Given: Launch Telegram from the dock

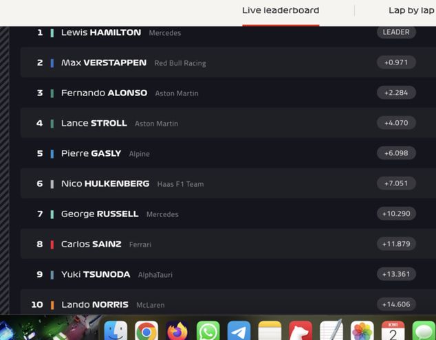Looking at the screenshot, I should pyautogui.click(x=239, y=331).
